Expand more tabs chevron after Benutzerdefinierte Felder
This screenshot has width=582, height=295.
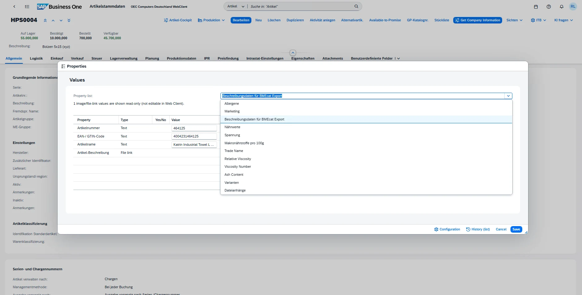[x=398, y=58]
